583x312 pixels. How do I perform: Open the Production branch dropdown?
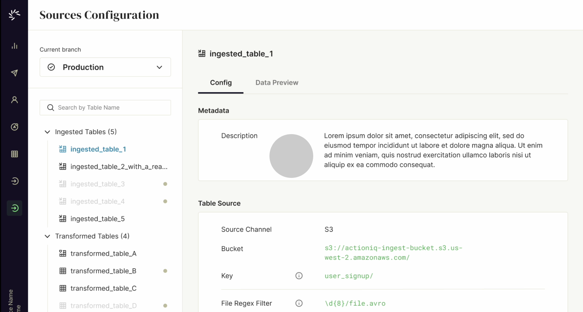pyautogui.click(x=105, y=67)
